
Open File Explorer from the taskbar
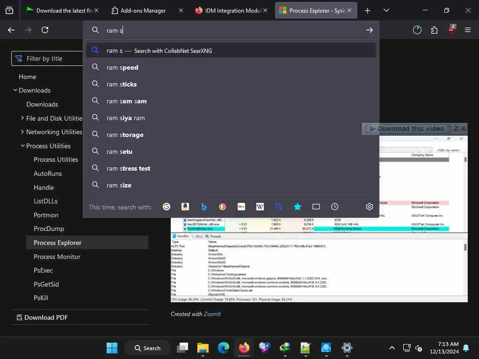point(203,348)
